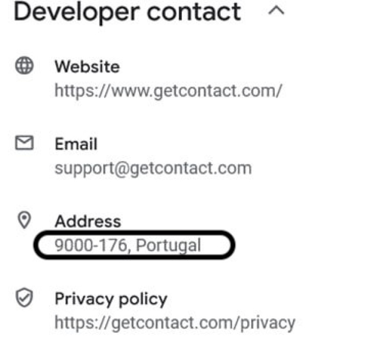Viewport: 377px width, 346px height.
Task: Open the https://www.getcontact.com/ website link
Action: [168, 90]
